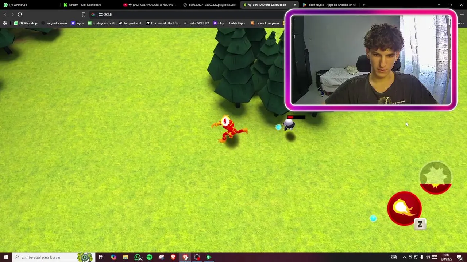Open the Windows Start menu

pyautogui.click(x=5, y=257)
